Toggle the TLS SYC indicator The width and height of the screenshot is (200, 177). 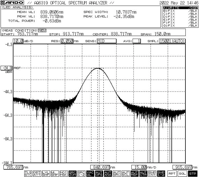(28, 174)
